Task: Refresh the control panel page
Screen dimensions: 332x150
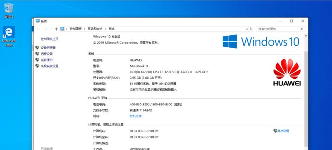Action: point(251,29)
